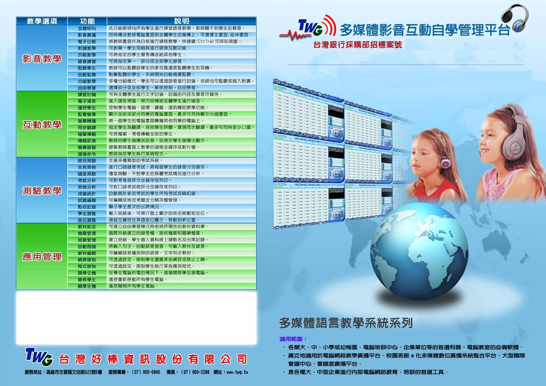This screenshot has width=546, height=386.
Task: Click the 課堂討論 function cell
Action: [87, 95]
